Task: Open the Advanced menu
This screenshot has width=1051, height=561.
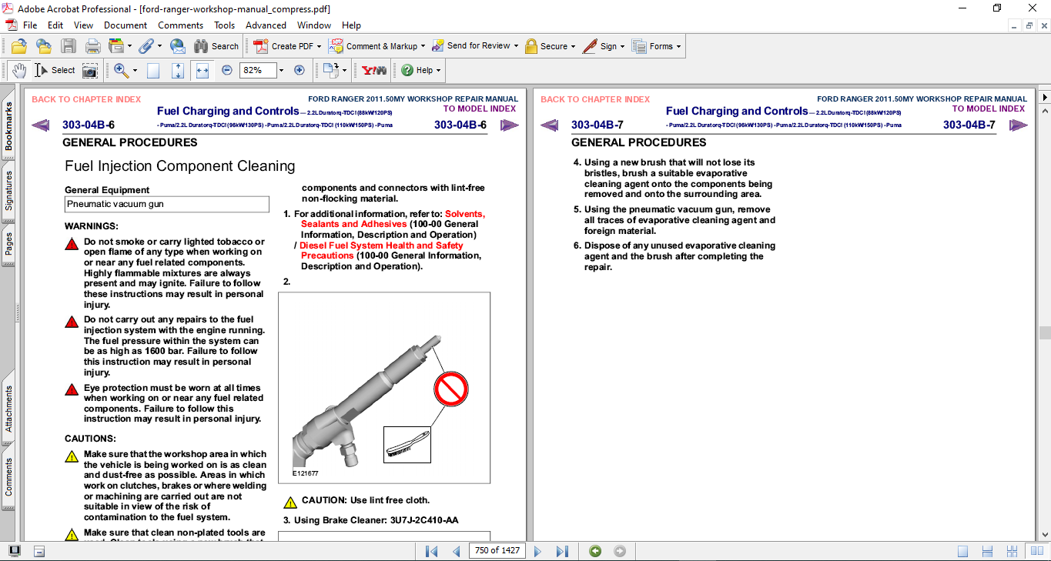Action: point(266,25)
